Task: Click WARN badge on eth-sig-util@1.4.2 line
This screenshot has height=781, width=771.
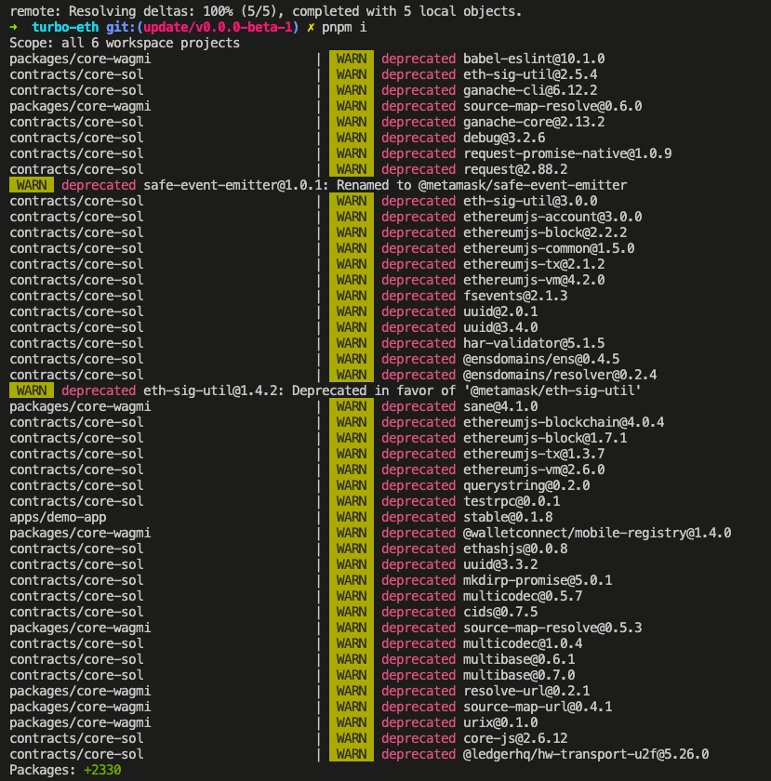Action: coord(32,391)
